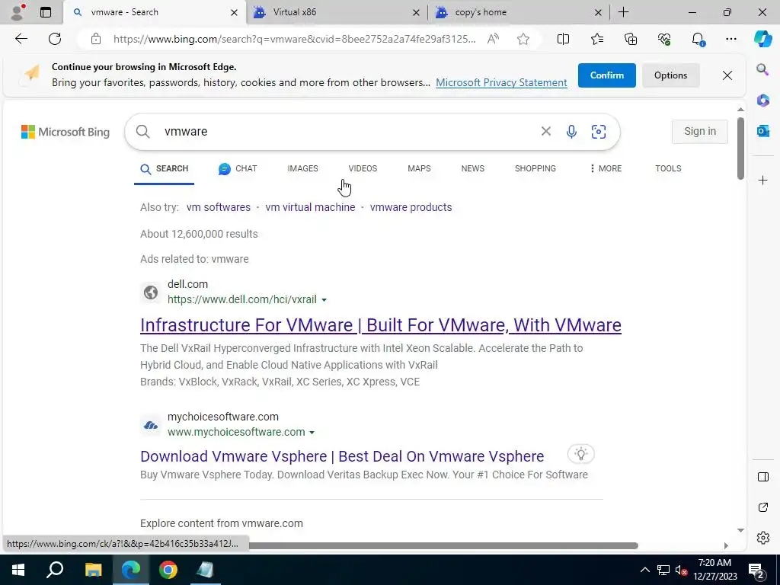Open the Edge profile icon
Viewport: 780px width, 585px height.
(x=18, y=12)
